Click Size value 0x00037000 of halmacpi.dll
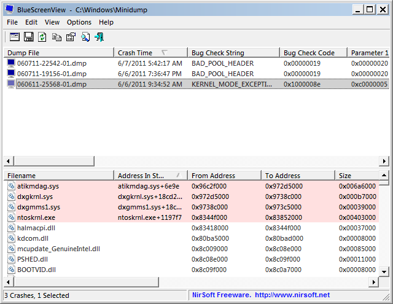This screenshot has width=393, height=304. [x=357, y=228]
